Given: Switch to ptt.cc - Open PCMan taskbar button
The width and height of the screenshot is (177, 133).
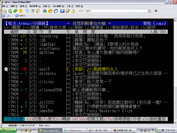Looking at the screenshot, I should [x=50, y=131].
